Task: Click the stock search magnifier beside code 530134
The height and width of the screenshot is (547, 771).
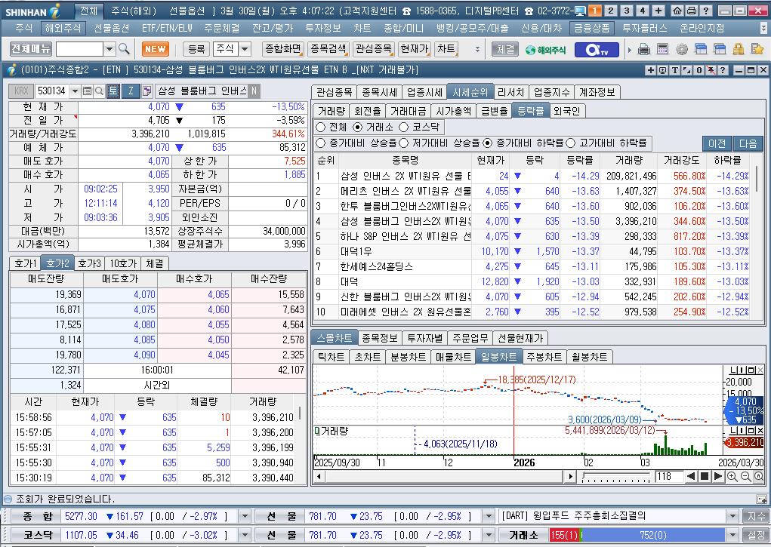Action: [99, 91]
